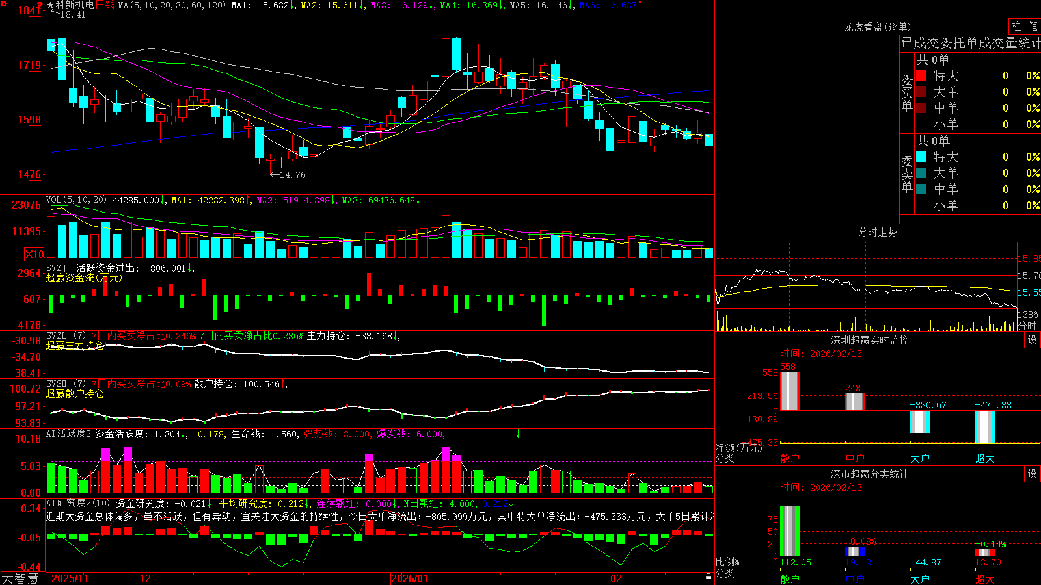Viewport: 1041px width, 585px height.
Task: Click the SVSH (7) indicator label
Action: (x=66, y=384)
